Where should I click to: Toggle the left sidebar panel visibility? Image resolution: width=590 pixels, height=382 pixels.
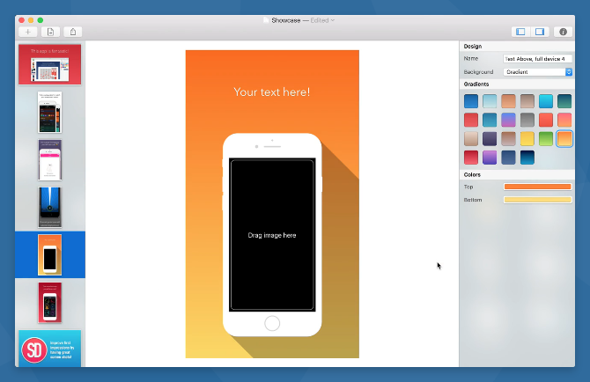pos(520,32)
